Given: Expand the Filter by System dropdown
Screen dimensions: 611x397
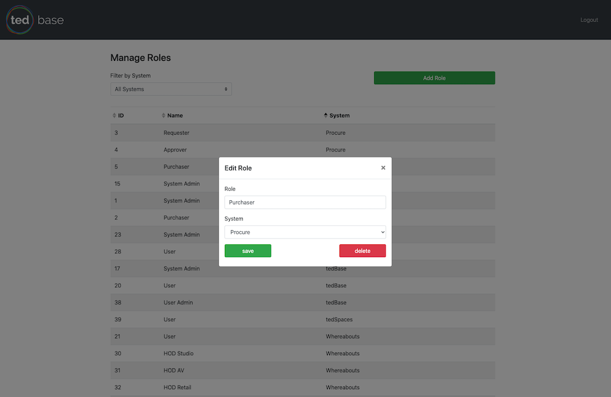Looking at the screenshot, I should click(x=171, y=89).
